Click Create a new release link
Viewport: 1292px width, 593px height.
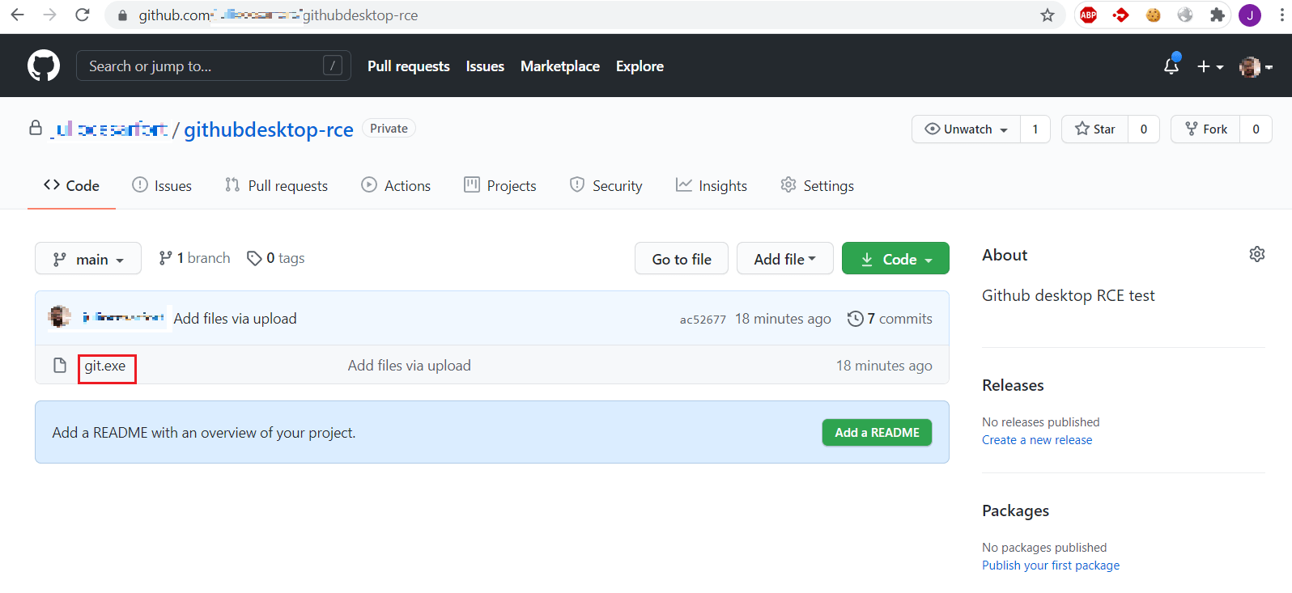[1037, 440]
